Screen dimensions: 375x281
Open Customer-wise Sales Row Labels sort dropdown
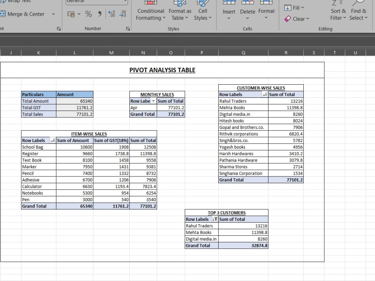click(265, 94)
